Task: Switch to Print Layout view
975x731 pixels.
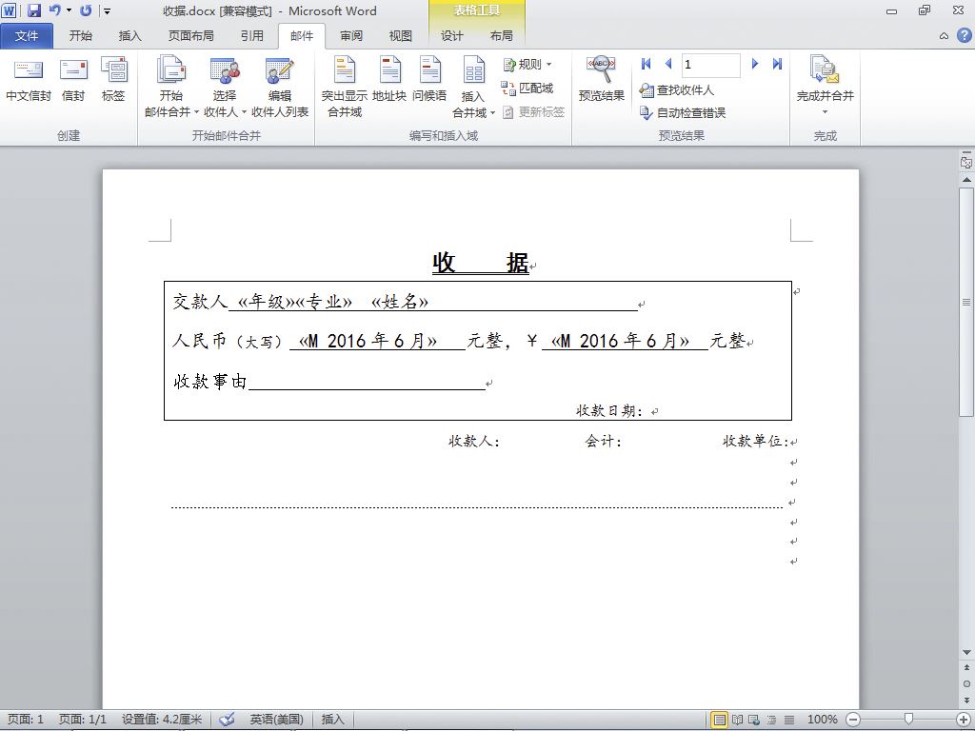Action: 720,720
